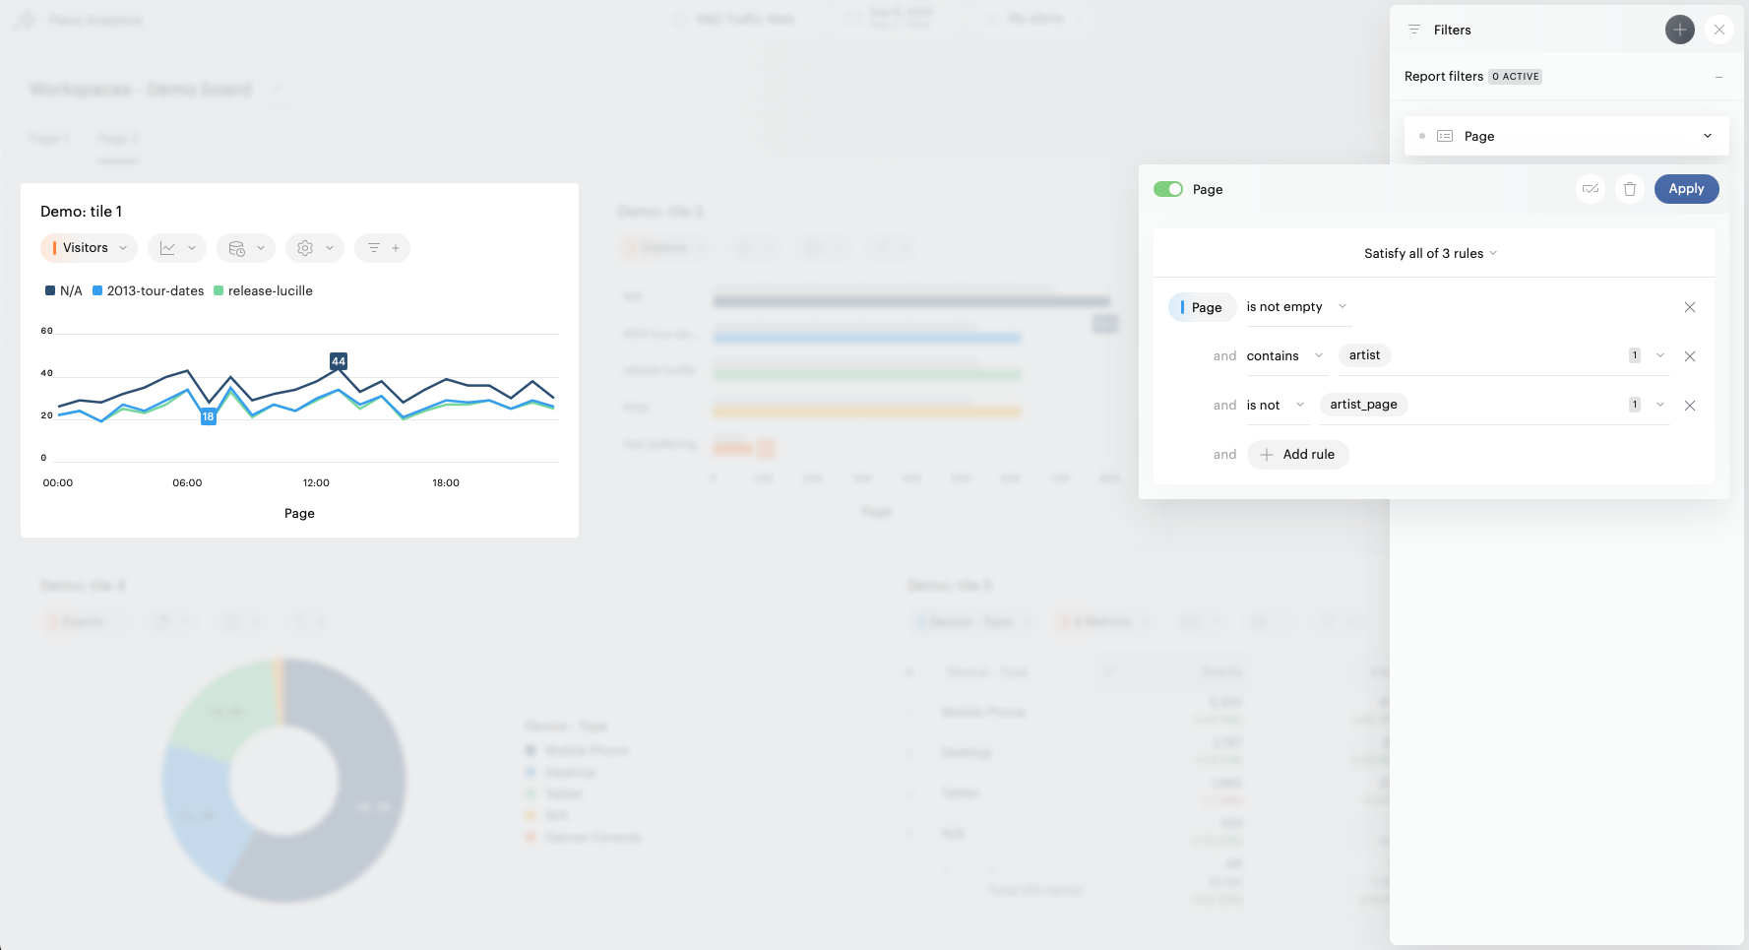
Task: Toggle the 2013-tour-dates legend series
Action: [x=149, y=291]
